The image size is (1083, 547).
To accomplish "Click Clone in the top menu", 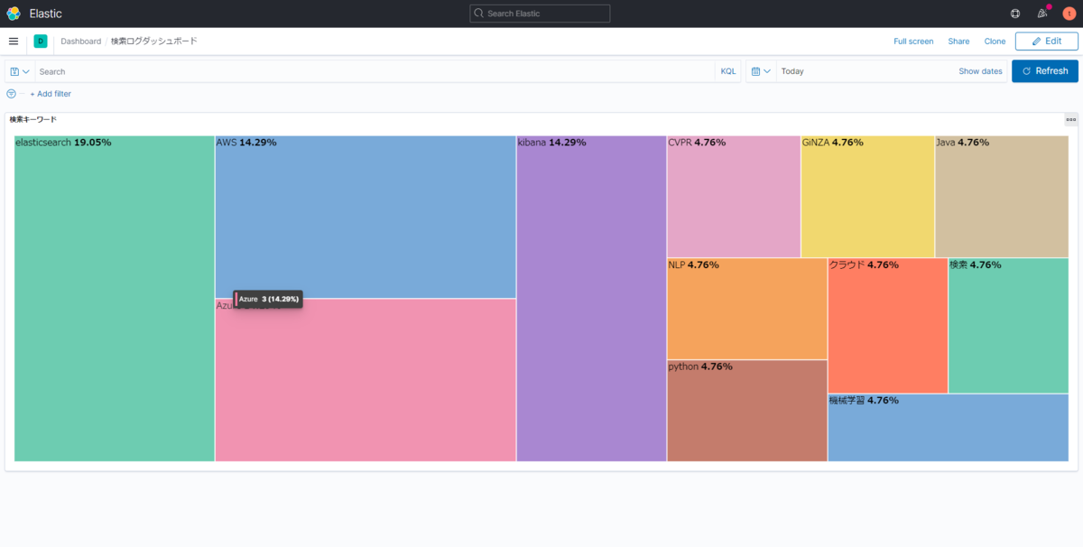I will (x=995, y=42).
